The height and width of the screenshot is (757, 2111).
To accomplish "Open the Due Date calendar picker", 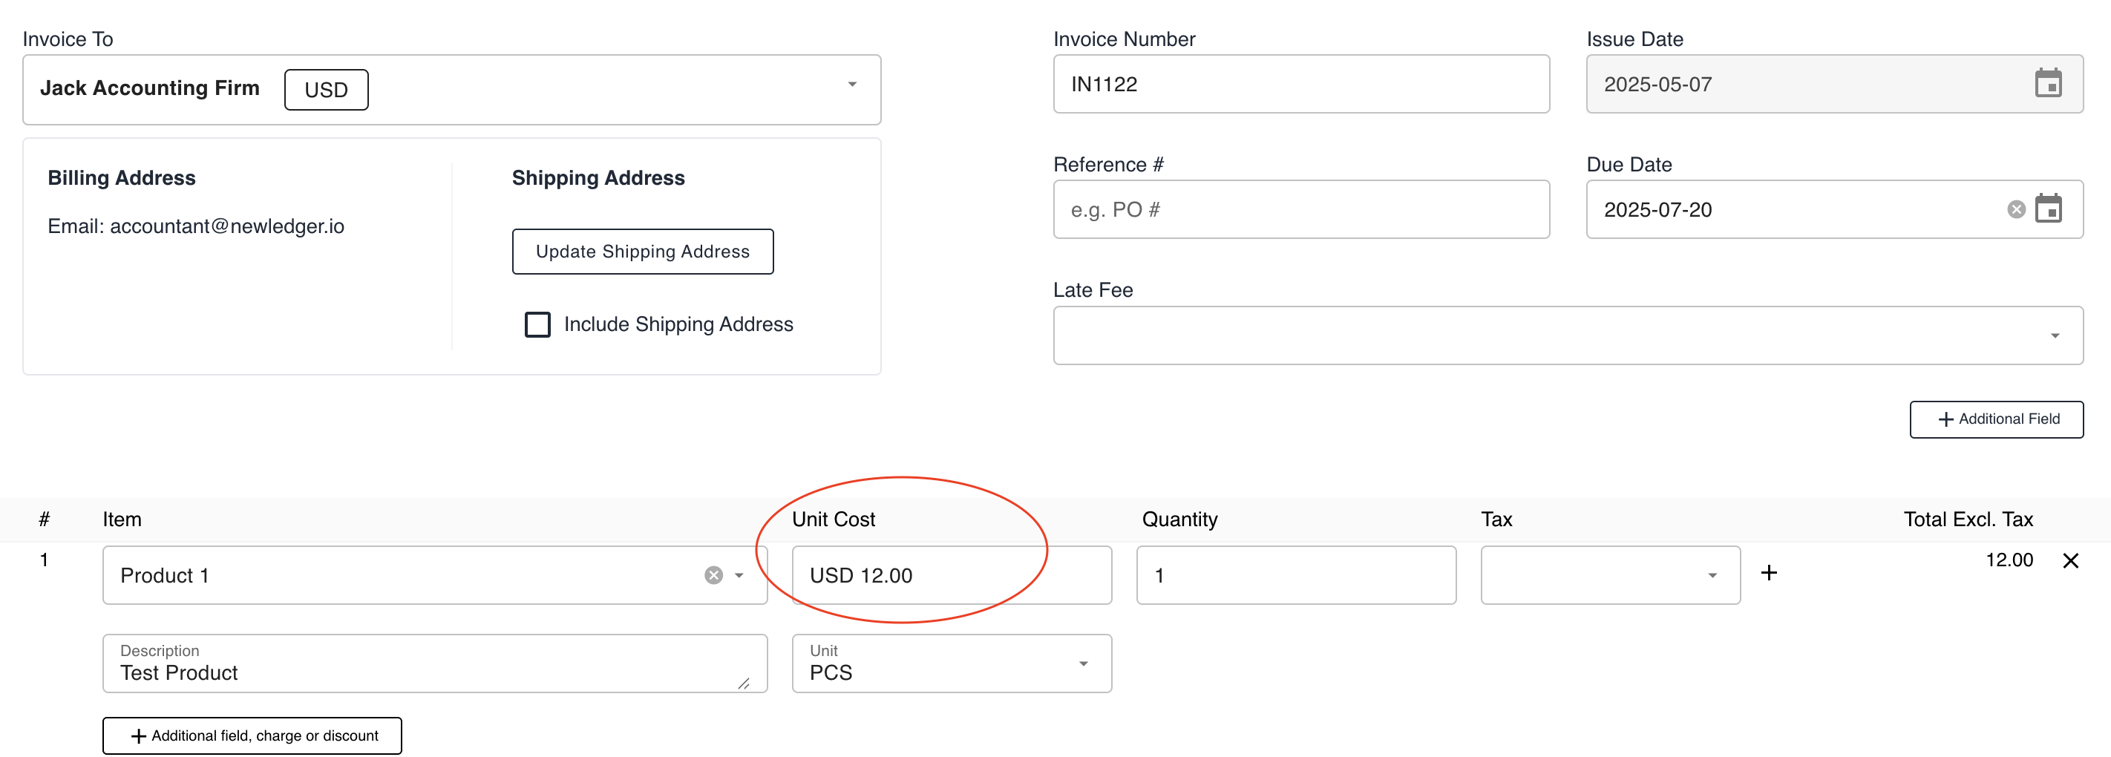I will coord(2048,209).
